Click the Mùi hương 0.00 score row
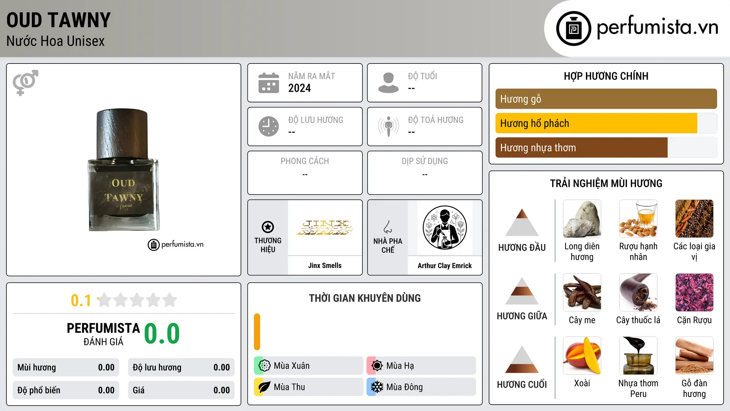Image resolution: width=730 pixels, height=411 pixels. (x=66, y=367)
